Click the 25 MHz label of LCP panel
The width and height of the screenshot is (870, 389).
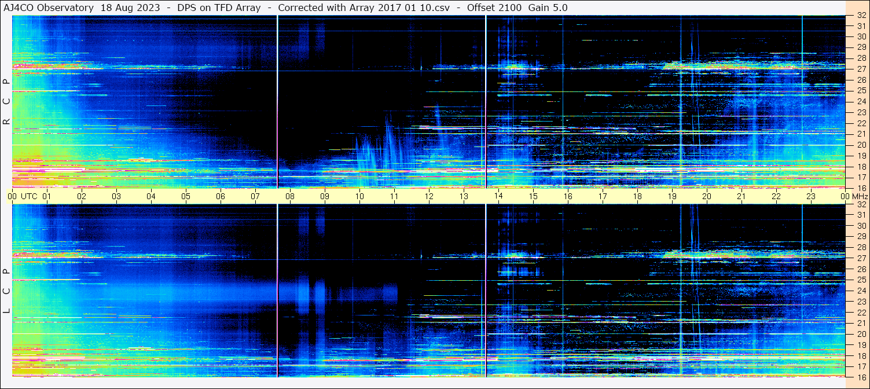point(861,280)
